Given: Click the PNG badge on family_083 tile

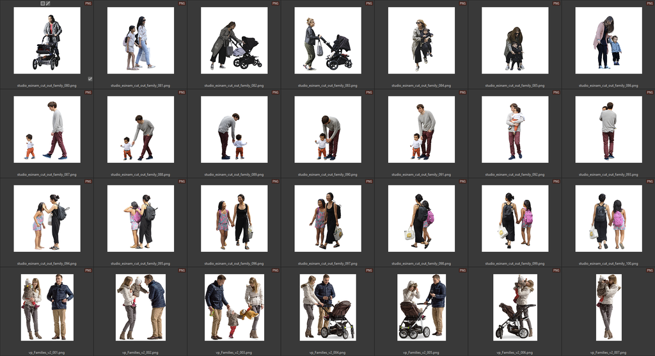Looking at the screenshot, I should (x=369, y=3).
